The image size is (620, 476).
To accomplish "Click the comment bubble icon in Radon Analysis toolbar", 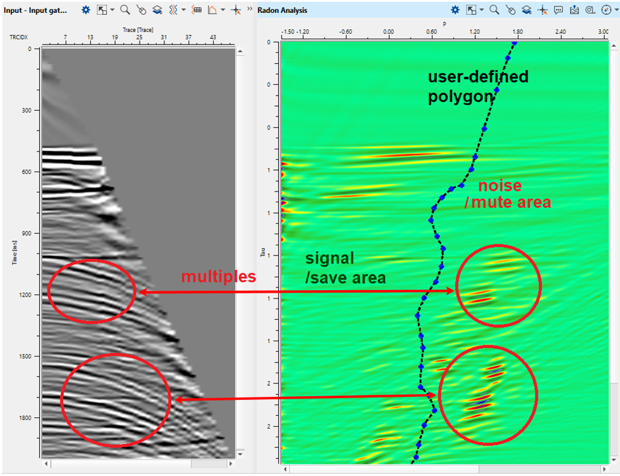I will click(559, 10).
